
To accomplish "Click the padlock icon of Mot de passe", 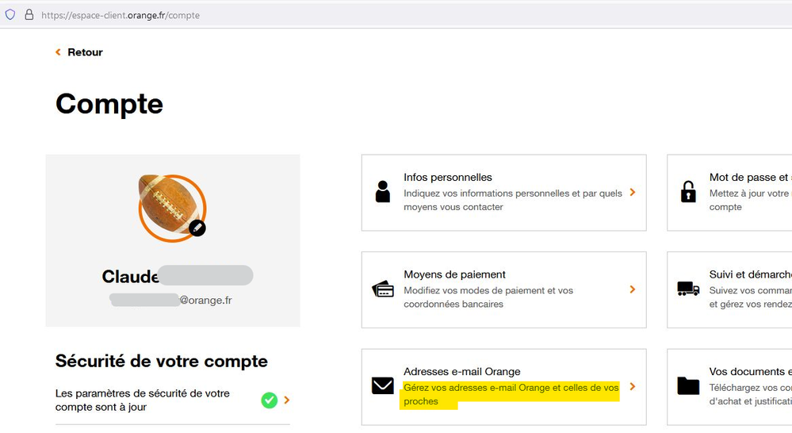I will pos(688,192).
